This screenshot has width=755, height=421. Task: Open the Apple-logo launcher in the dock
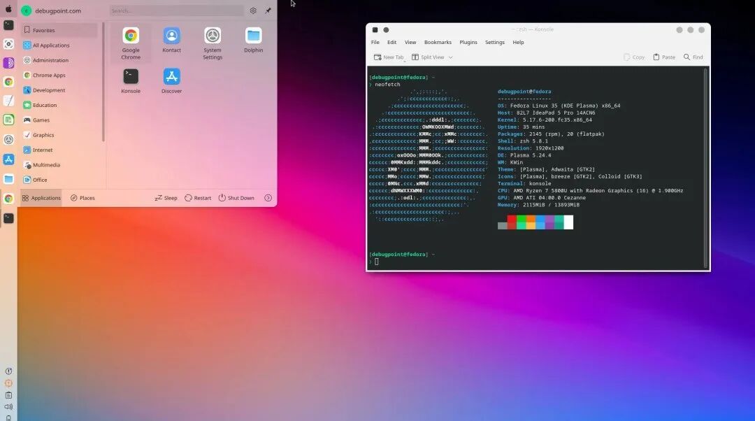point(8,8)
